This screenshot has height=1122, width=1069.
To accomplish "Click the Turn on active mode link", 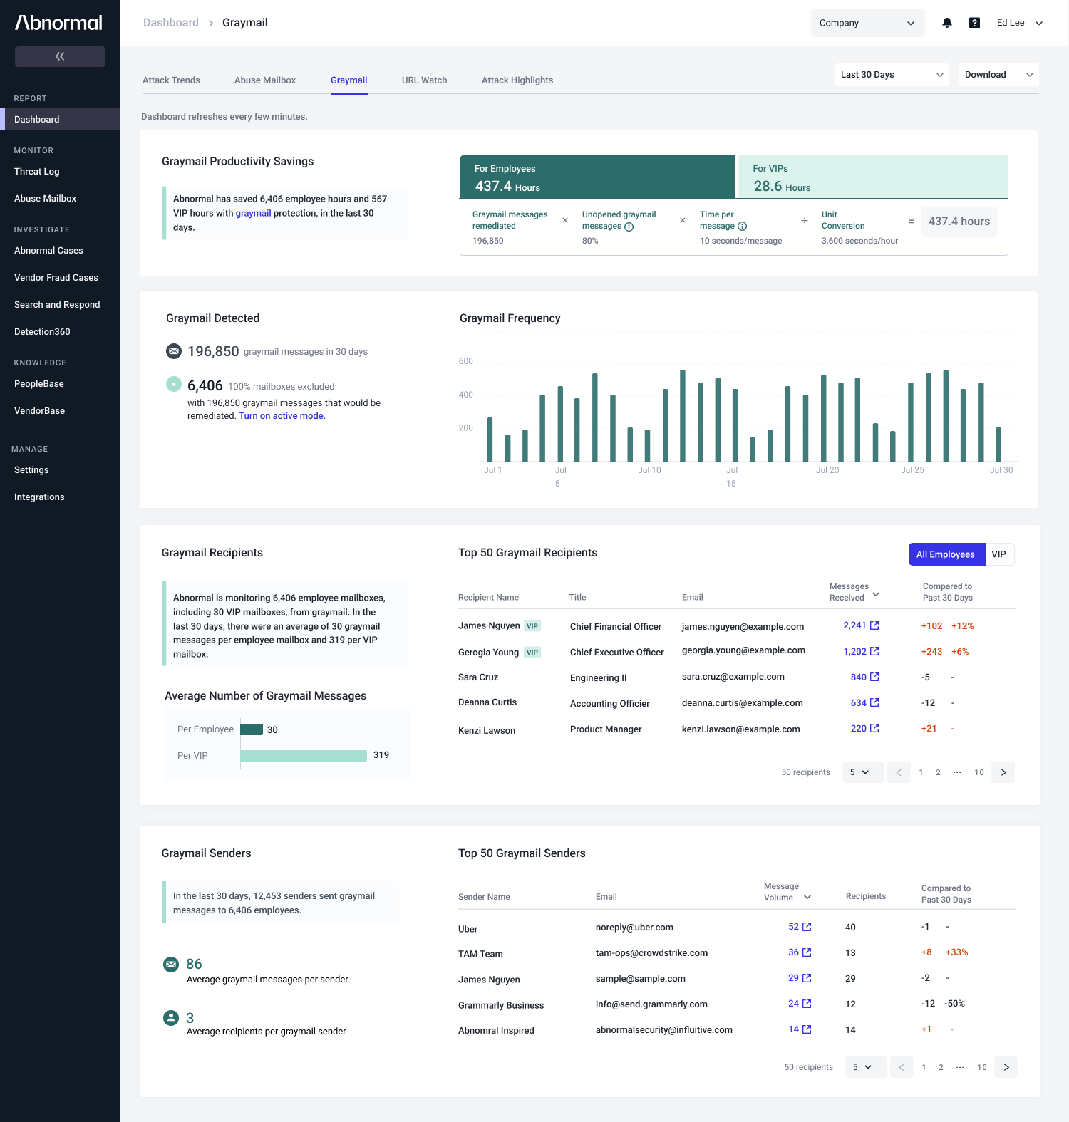I will [x=282, y=416].
